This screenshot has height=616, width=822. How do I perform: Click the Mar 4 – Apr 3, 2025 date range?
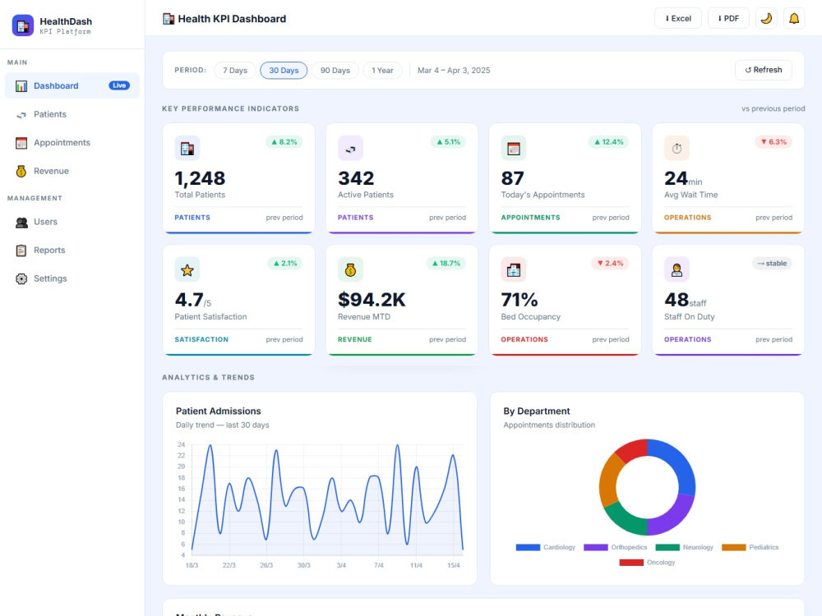pyautogui.click(x=454, y=70)
